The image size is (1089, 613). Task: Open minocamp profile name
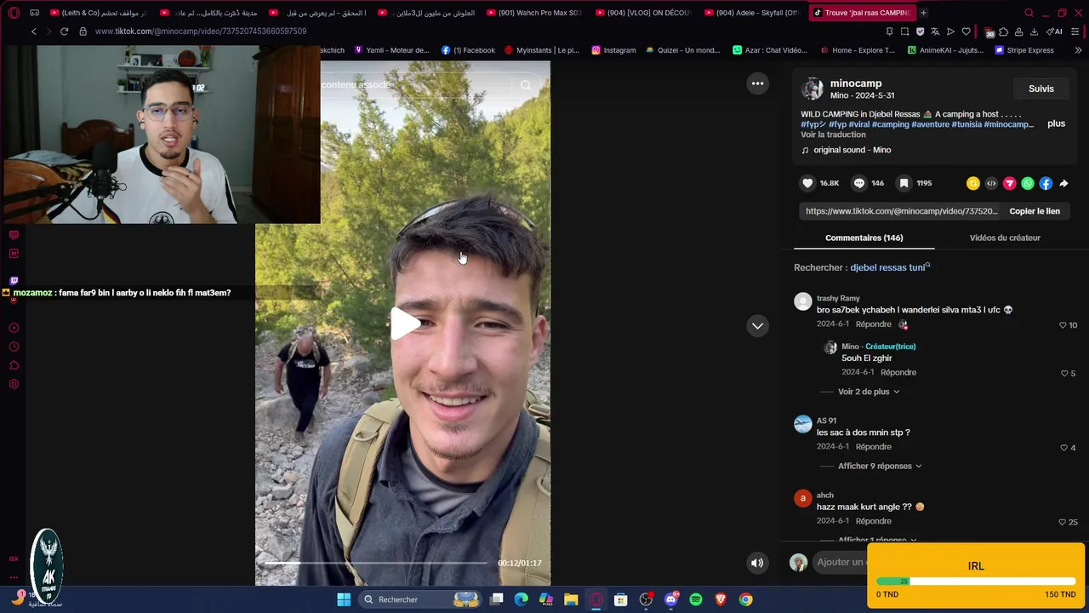click(856, 83)
